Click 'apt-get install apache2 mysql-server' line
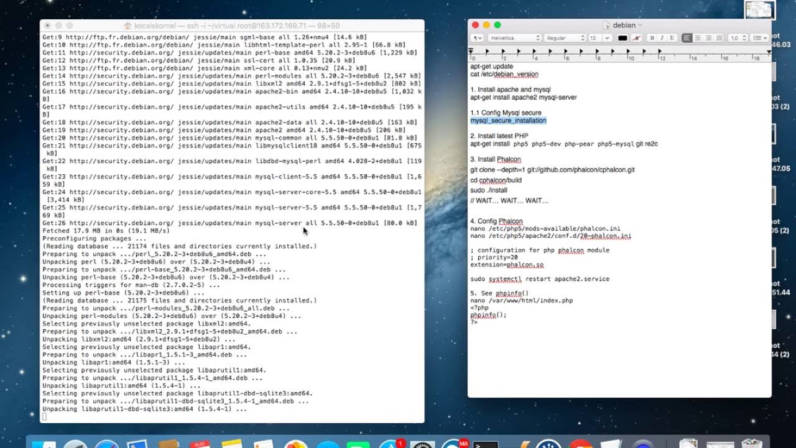 click(x=524, y=97)
